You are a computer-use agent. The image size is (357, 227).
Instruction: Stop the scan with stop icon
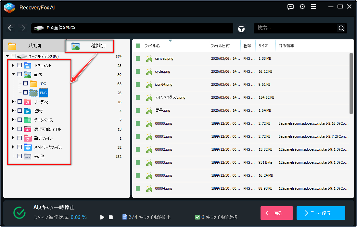[x=111, y=217]
